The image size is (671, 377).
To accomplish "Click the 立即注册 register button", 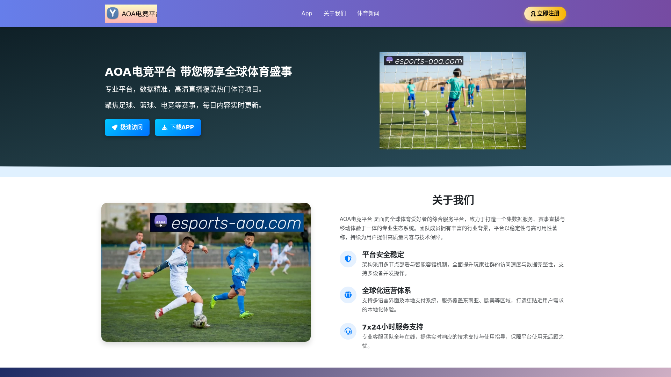I will 545,14.
